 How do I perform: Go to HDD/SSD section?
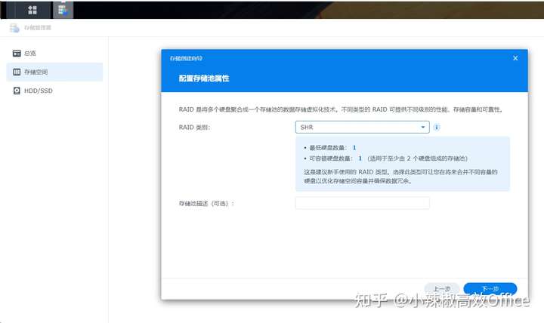[x=54, y=91]
